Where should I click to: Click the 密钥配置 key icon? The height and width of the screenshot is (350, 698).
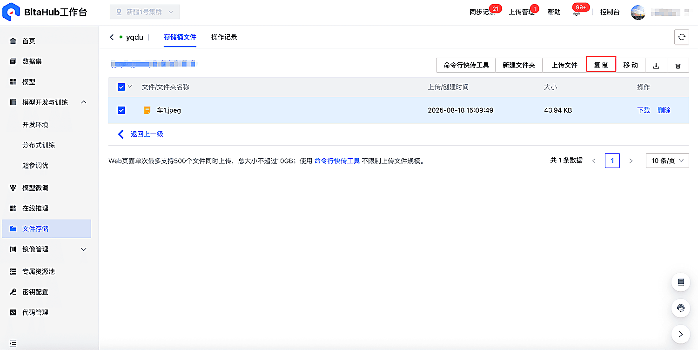click(13, 292)
